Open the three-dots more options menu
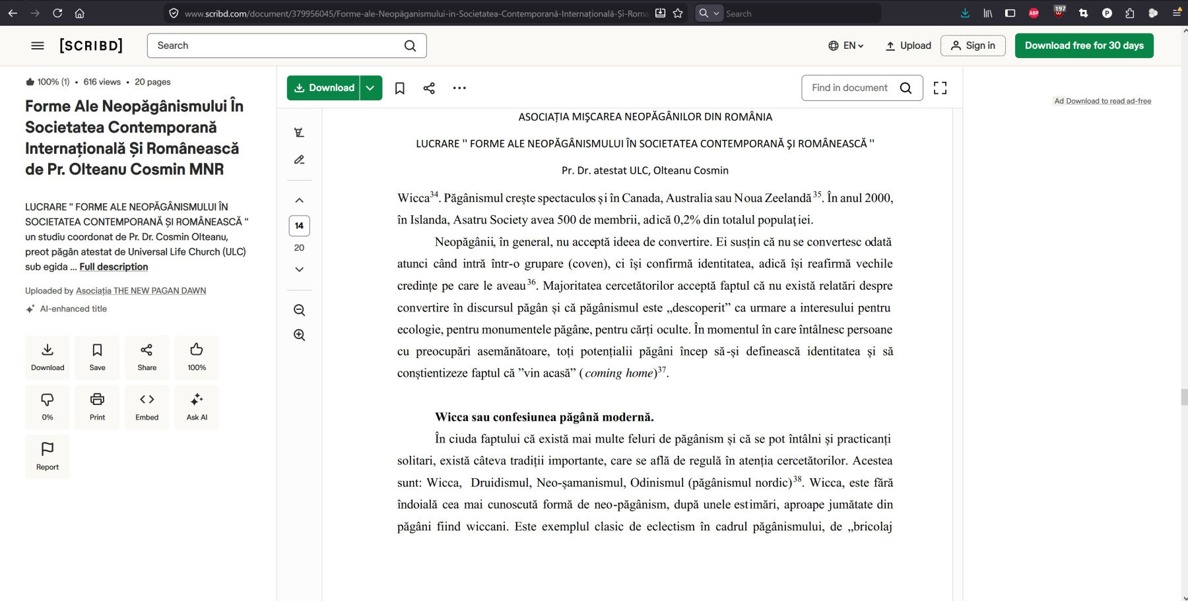Image resolution: width=1188 pixels, height=601 pixels. tap(459, 88)
